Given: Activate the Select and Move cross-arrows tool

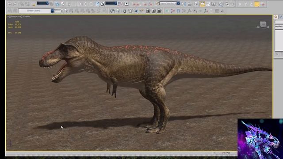Looking at the screenshot, I should point(86,4).
